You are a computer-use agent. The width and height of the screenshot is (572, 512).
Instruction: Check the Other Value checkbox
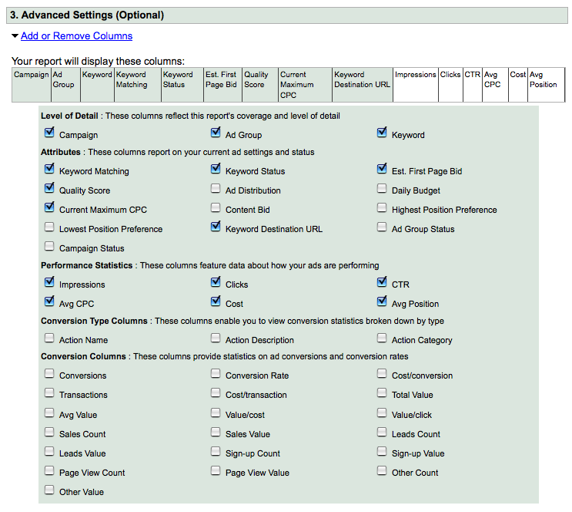(50, 490)
